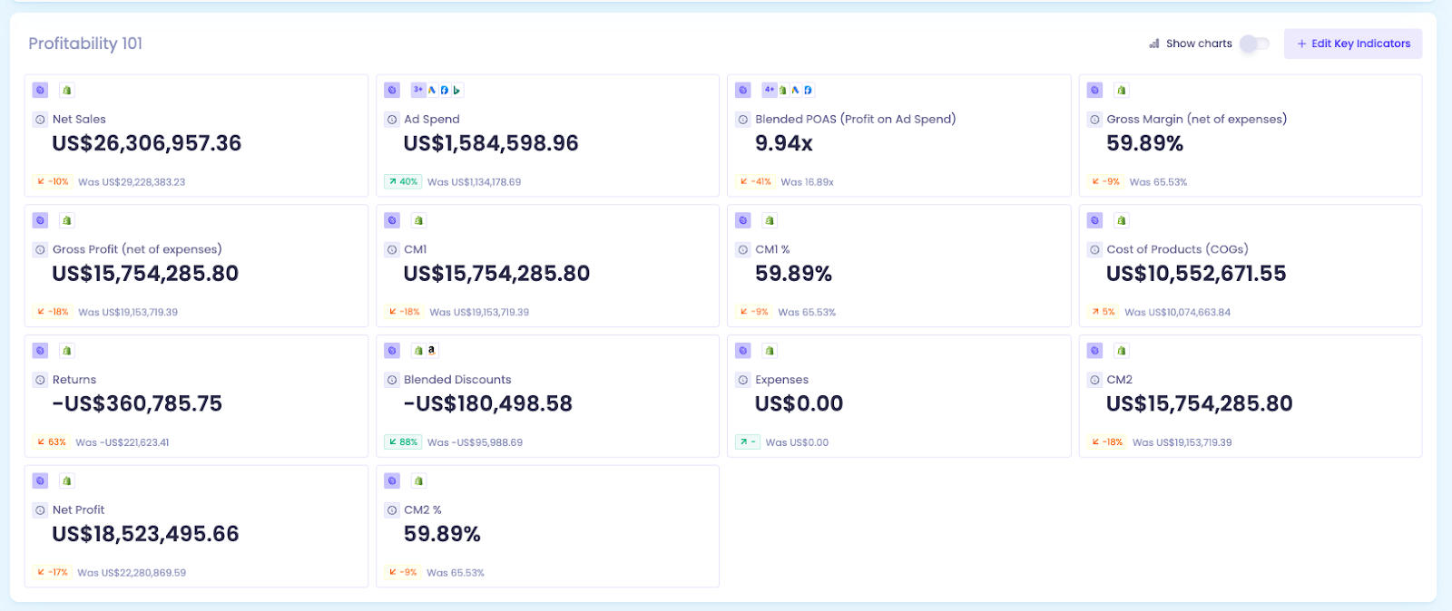Image resolution: width=1452 pixels, height=611 pixels.
Task: Click the Profitability 101 section title
Action: [85, 44]
